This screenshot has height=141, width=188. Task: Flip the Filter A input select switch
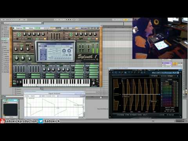(32, 47)
